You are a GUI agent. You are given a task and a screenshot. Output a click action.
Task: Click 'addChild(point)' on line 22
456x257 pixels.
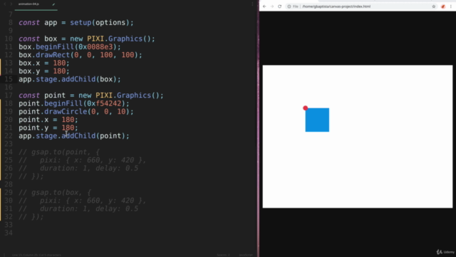pyautogui.click(x=93, y=136)
